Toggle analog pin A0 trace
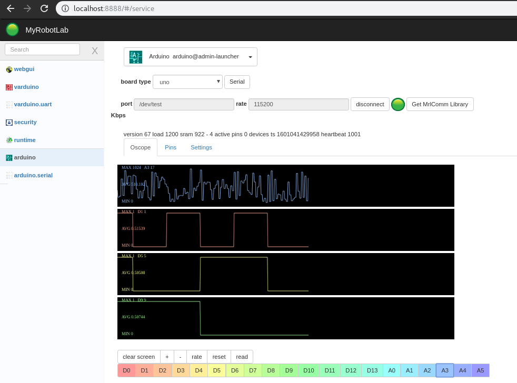 [392, 370]
